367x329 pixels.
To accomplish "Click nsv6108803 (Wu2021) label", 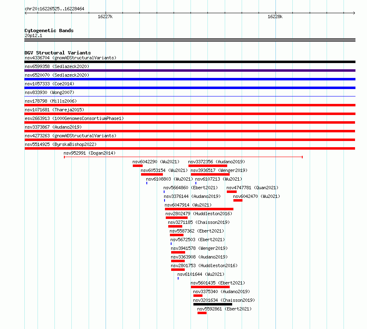I will tap(169, 179).
